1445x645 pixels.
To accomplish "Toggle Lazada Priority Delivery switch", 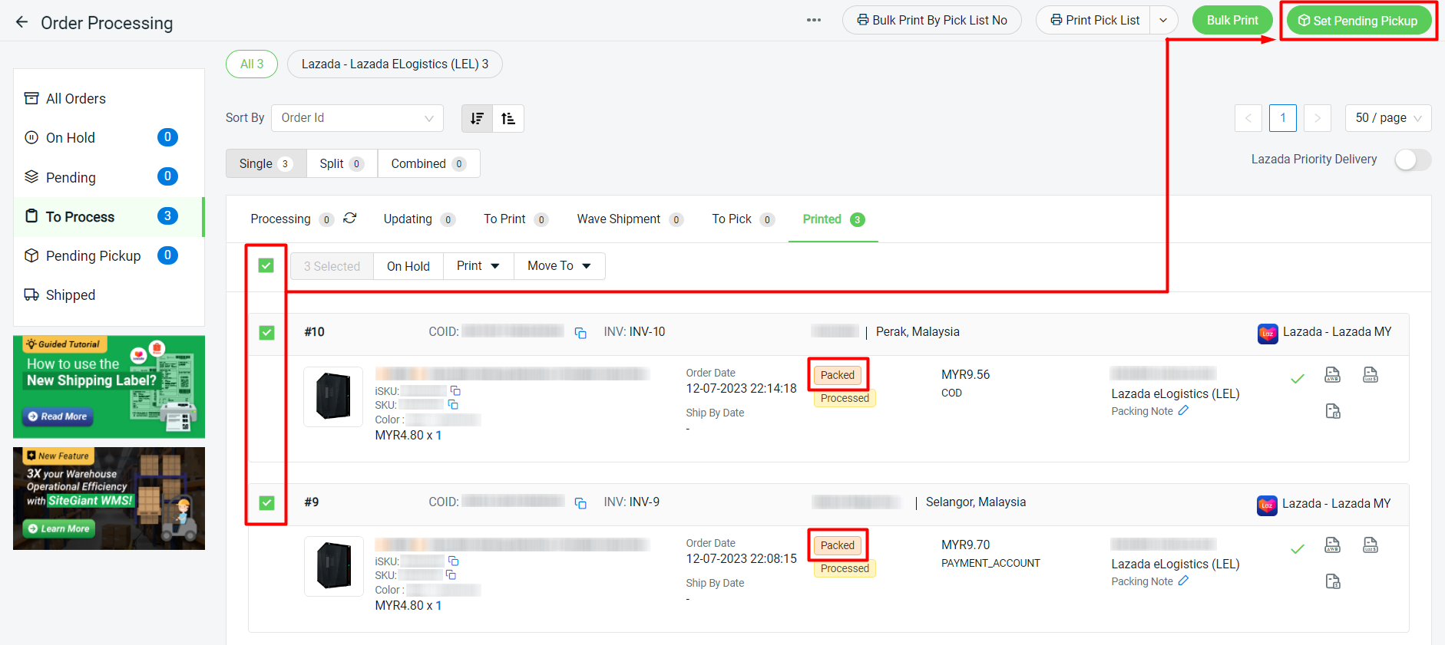I will click(x=1412, y=160).
